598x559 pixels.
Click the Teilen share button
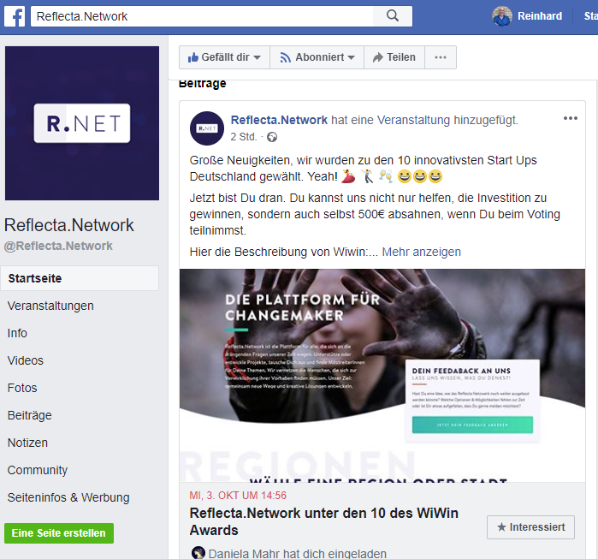coord(394,57)
